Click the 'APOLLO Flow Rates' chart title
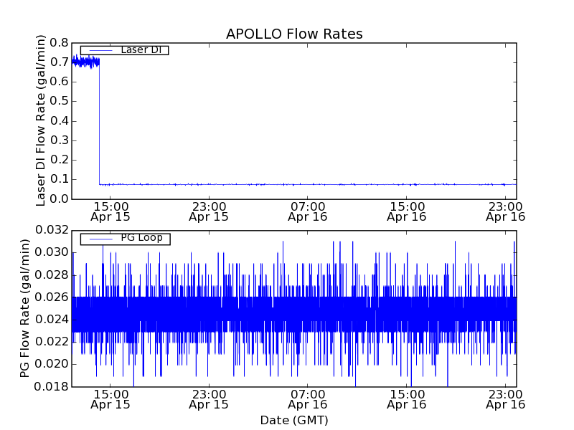 pyautogui.click(x=294, y=34)
